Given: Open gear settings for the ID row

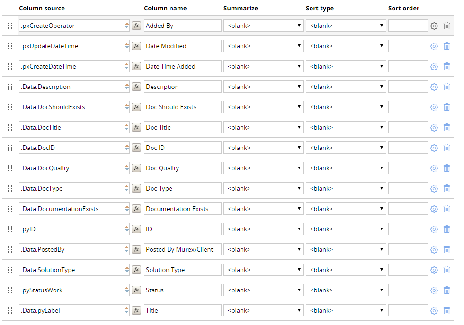Looking at the screenshot, I should click(x=434, y=229).
